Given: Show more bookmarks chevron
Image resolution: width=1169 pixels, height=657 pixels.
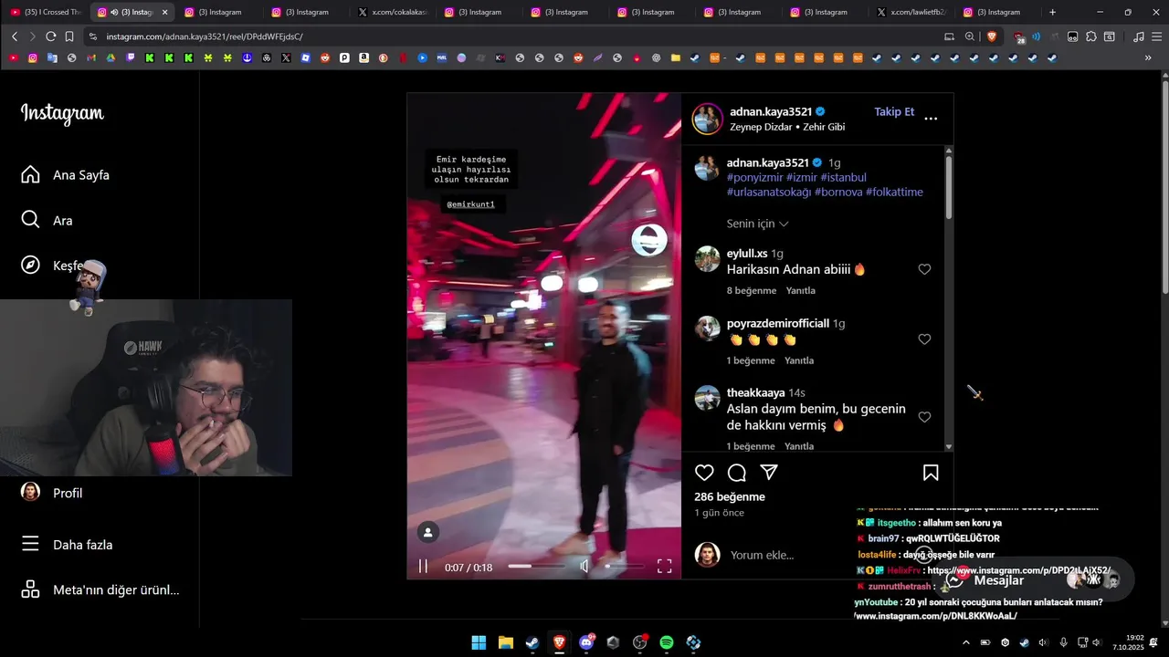Looking at the screenshot, I should point(1148,57).
